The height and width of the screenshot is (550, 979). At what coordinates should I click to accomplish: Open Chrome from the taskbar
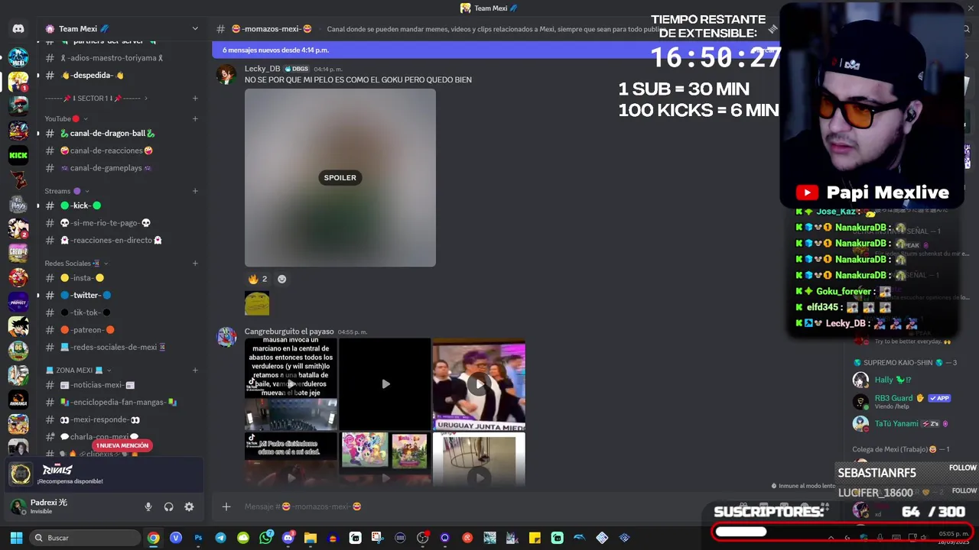tap(154, 538)
